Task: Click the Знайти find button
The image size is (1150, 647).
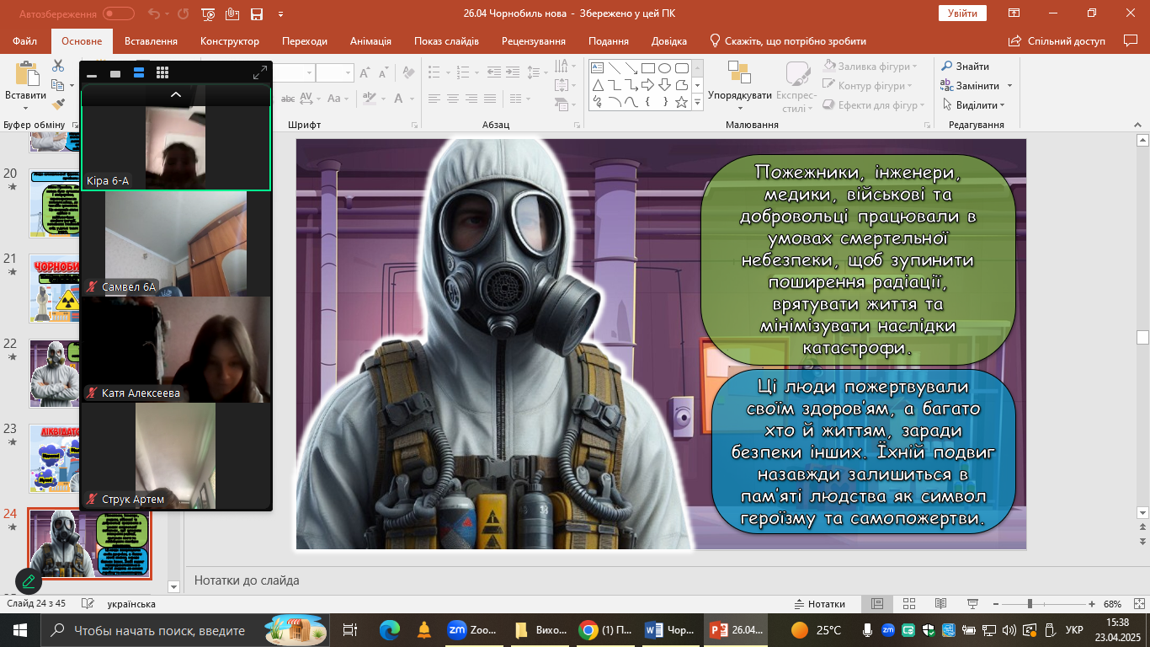Action: coord(965,66)
